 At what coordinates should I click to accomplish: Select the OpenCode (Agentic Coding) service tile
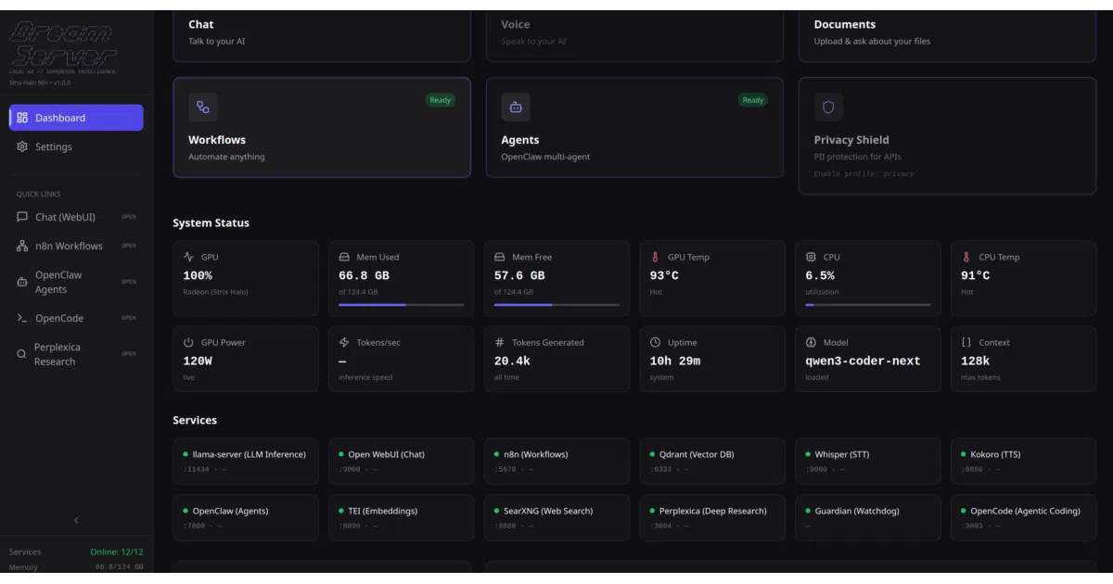click(x=1024, y=517)
